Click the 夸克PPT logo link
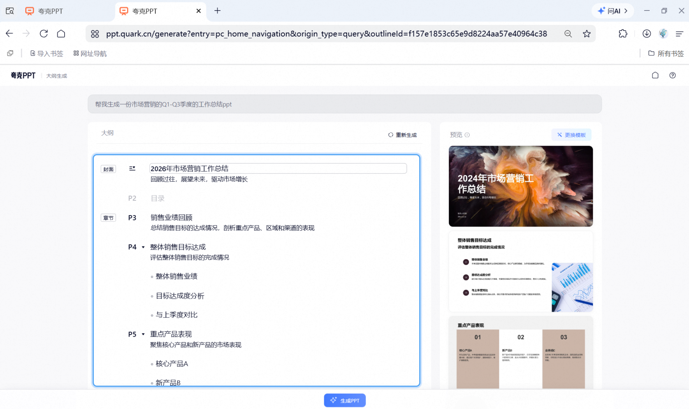689x409 pixels. point(23,75)
